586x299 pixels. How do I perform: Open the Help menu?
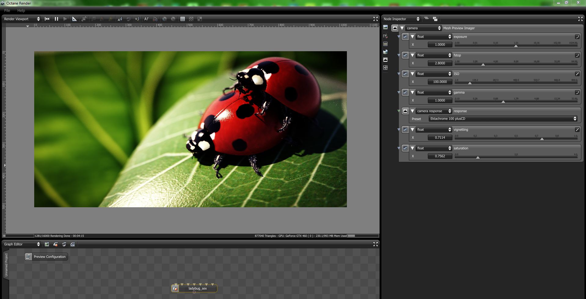point(21,10)
